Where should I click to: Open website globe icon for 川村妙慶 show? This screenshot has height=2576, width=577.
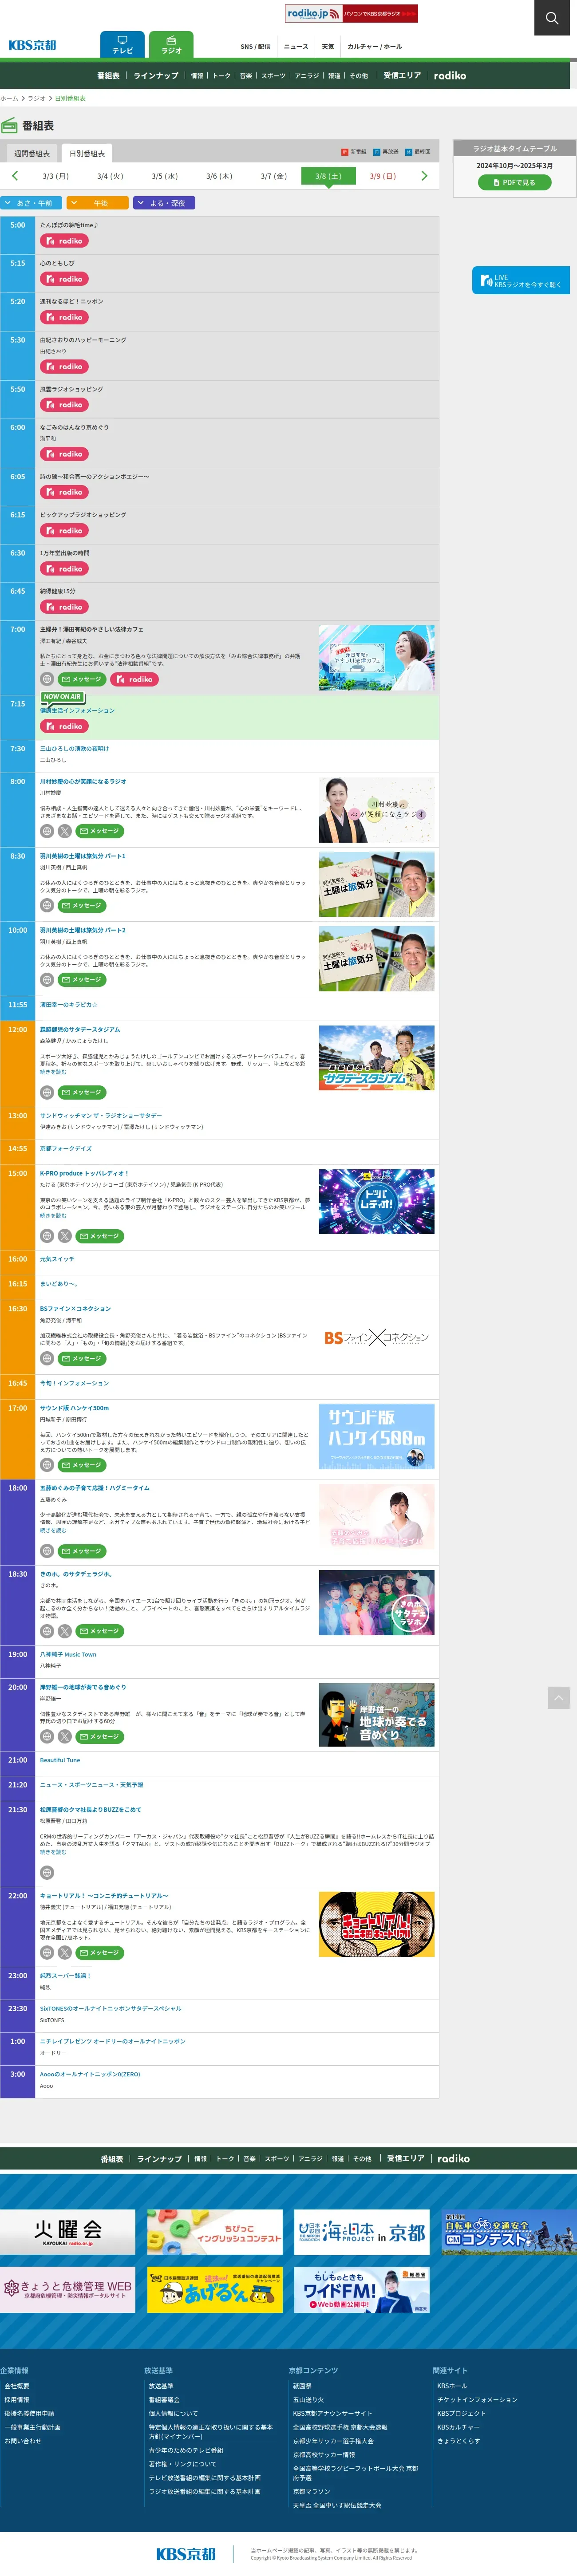point(47,831)
